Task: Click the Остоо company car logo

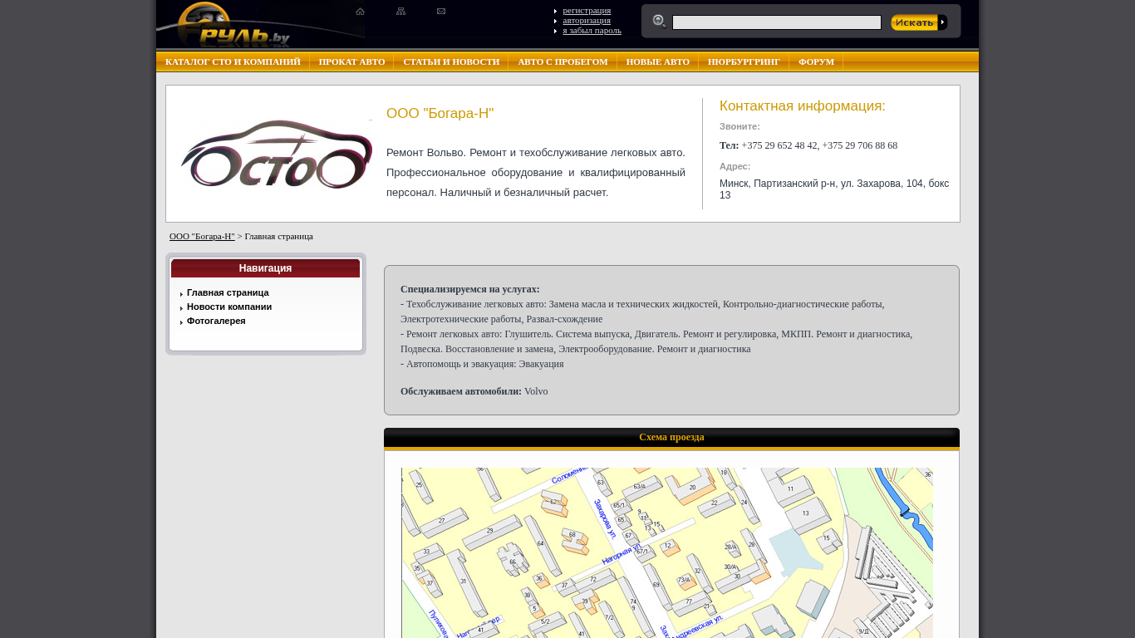Action: click(x=276, y=155)
